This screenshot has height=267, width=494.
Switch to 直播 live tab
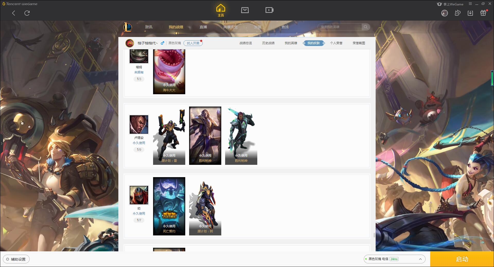[x=203, y=27]
